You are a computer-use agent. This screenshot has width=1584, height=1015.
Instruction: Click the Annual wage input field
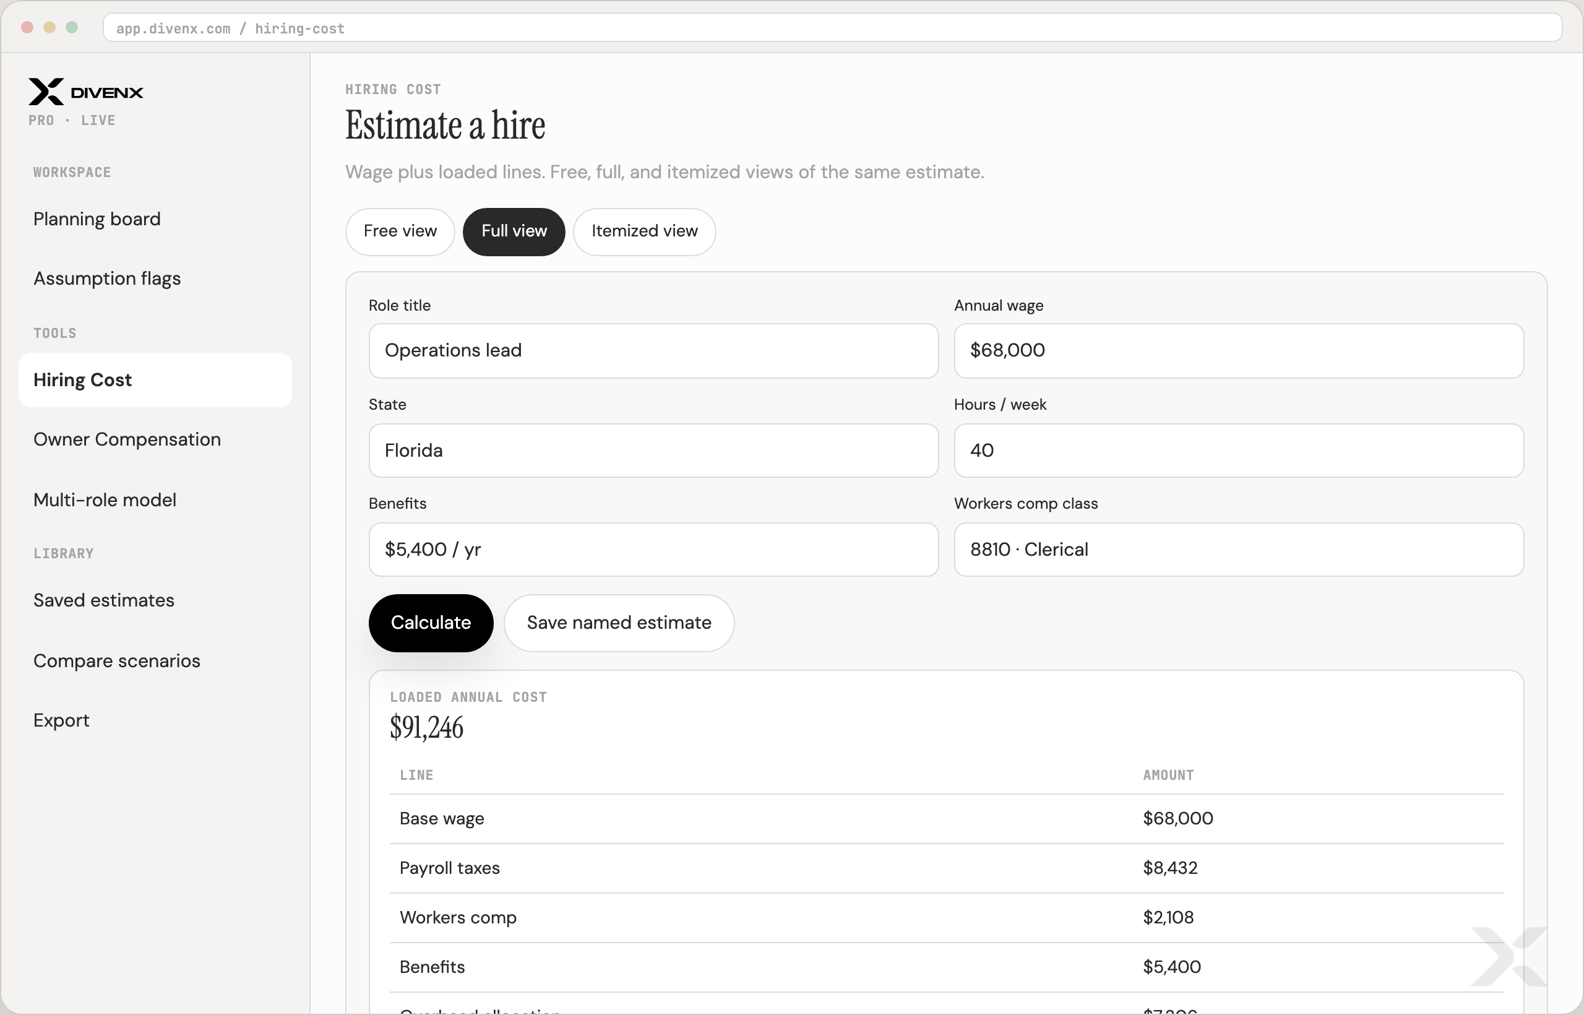[1239, 351]
